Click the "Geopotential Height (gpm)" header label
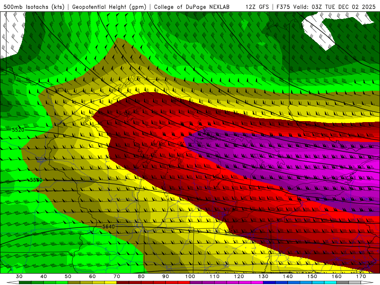This screenshot has width=380, height=285. tap(109, 7)
